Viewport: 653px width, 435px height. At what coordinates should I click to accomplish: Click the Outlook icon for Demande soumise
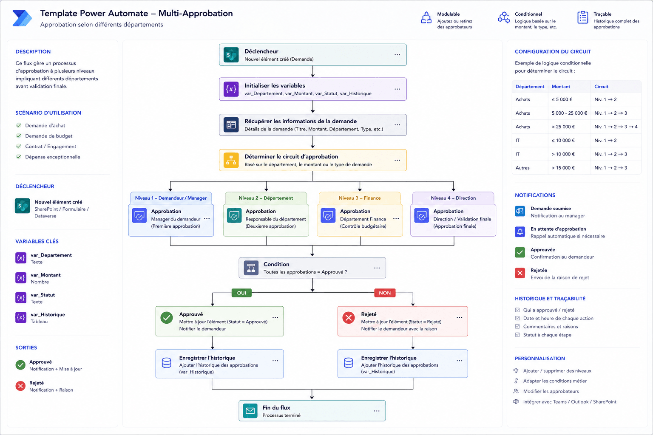coord(520,211)
